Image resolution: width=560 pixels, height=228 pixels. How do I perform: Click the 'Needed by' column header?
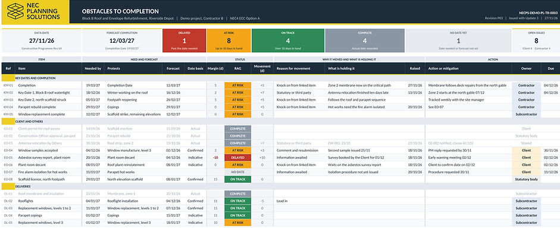coord(93,68)
